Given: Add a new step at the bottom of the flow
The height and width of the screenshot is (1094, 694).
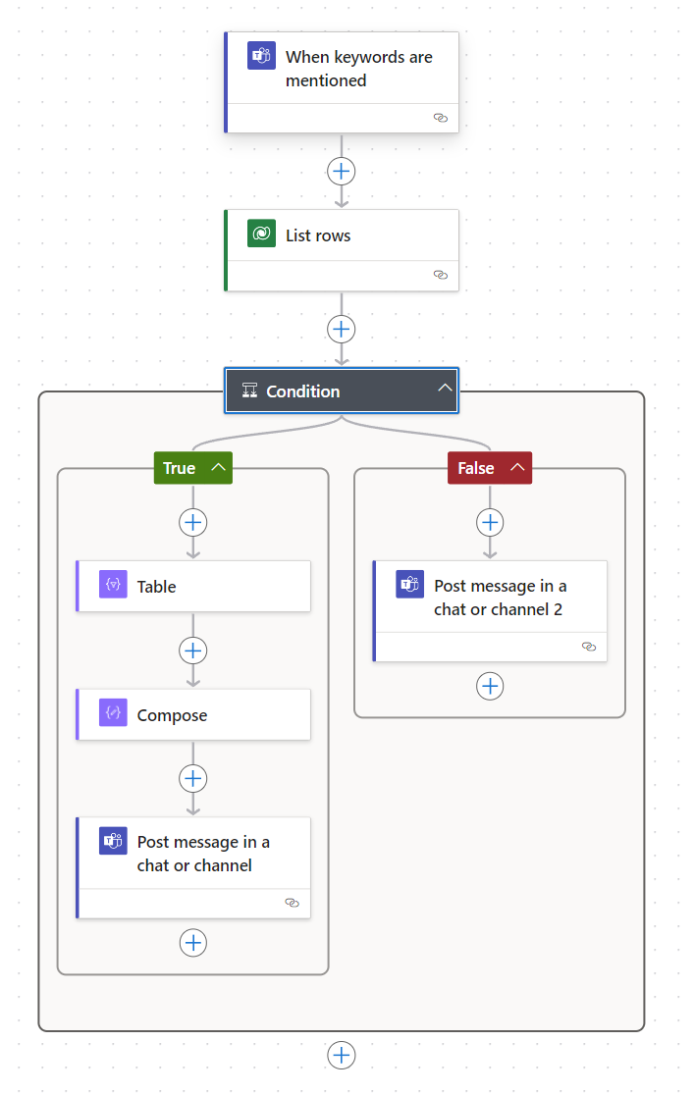Looking at the screenshot, I should click(341, 1055).
